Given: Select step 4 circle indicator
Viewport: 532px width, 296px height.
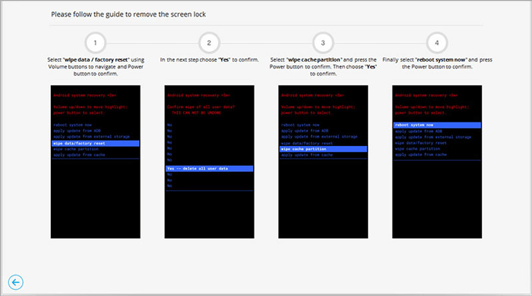Looking at the screenshot, I should (x=437, y=43).
